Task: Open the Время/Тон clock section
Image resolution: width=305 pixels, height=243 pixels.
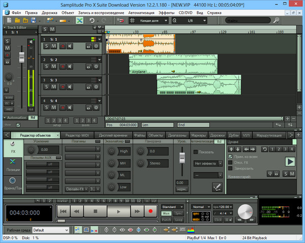Action: click(13, 184)
